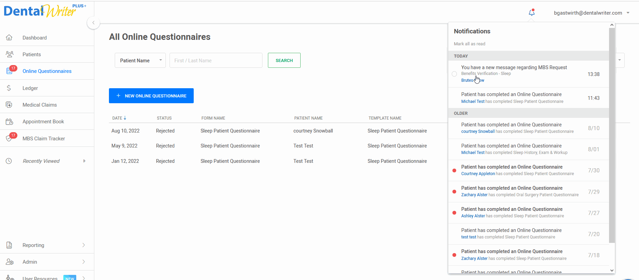639x280 pixels.
Task: Open Courtney Appleton link in notification
Action: coord(478,174)
